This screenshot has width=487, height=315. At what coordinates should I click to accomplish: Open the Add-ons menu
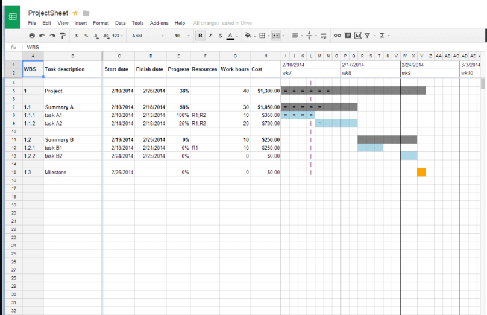159,23
